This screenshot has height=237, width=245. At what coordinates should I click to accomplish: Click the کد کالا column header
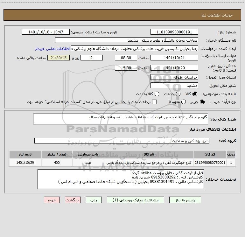[210, 154]
